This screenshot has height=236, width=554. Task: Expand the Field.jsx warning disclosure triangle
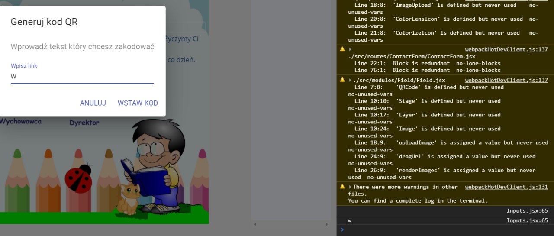pyautogui.click(x=350, y=80)
